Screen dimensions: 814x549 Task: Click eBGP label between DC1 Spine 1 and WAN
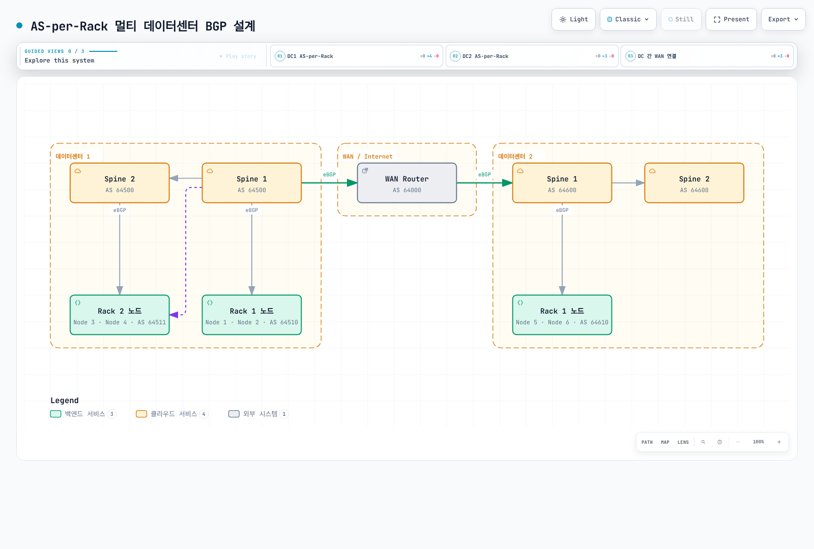click(330, 175)
